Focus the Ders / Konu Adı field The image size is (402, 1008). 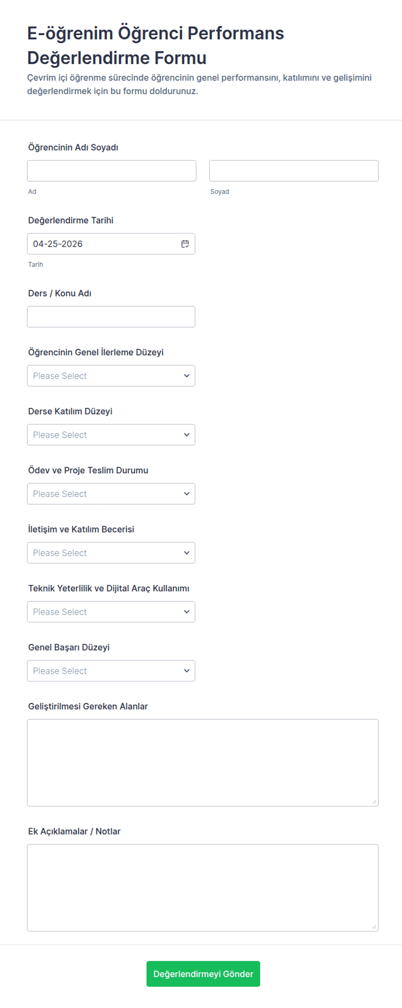[111, 317]
